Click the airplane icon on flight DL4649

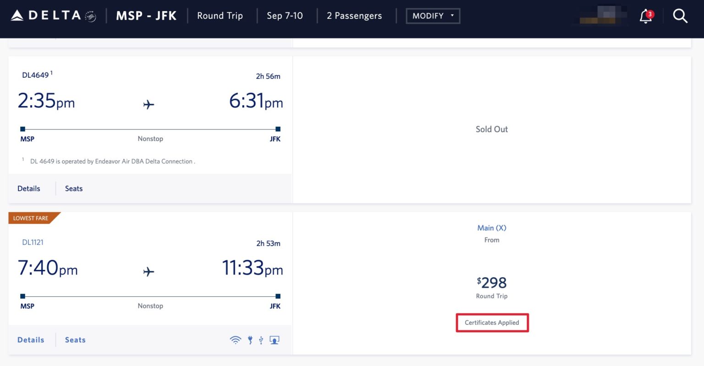point(148,104)
